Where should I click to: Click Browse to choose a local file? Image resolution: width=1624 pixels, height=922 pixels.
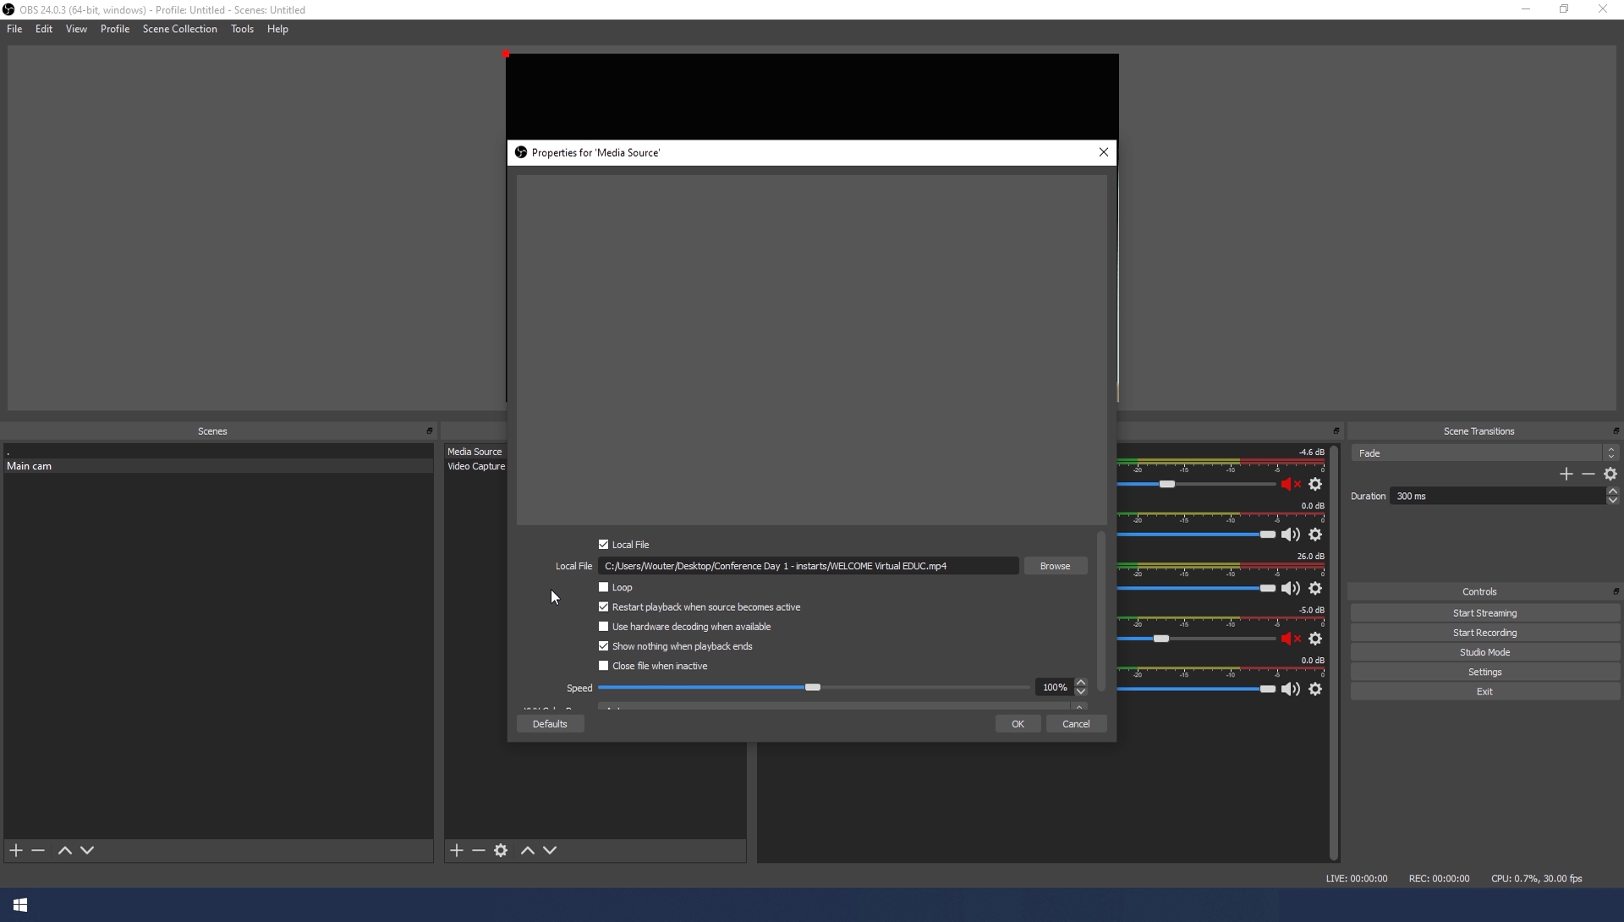pyautogui.click(x=1055, y=566)
